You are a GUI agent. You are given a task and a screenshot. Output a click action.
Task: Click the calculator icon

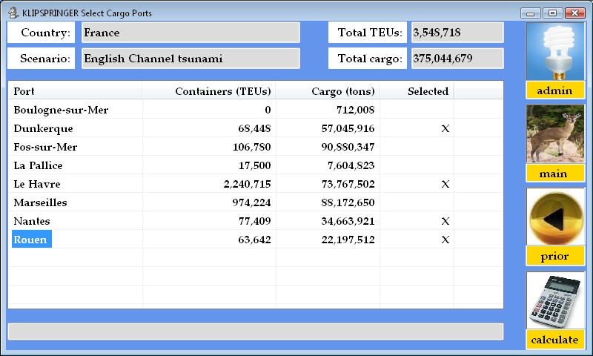pyautogui.click(x=555, y=300)
